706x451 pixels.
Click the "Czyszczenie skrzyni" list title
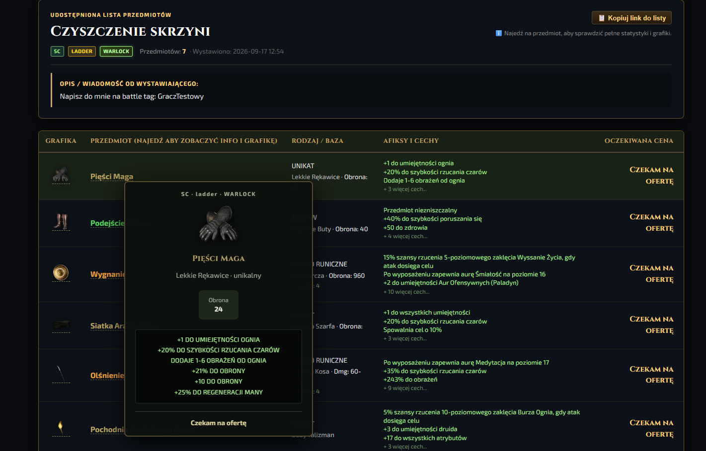(130, 31)
